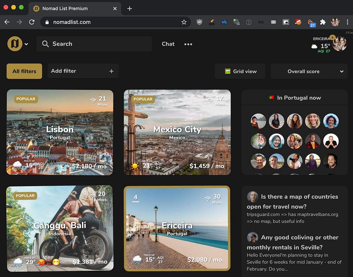Click the In Portugal now heading
353x277 pixels.
299,97
